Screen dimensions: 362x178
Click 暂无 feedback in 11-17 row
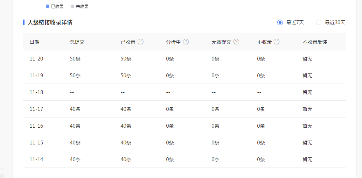pyautogui.click(x=307, y=109)
